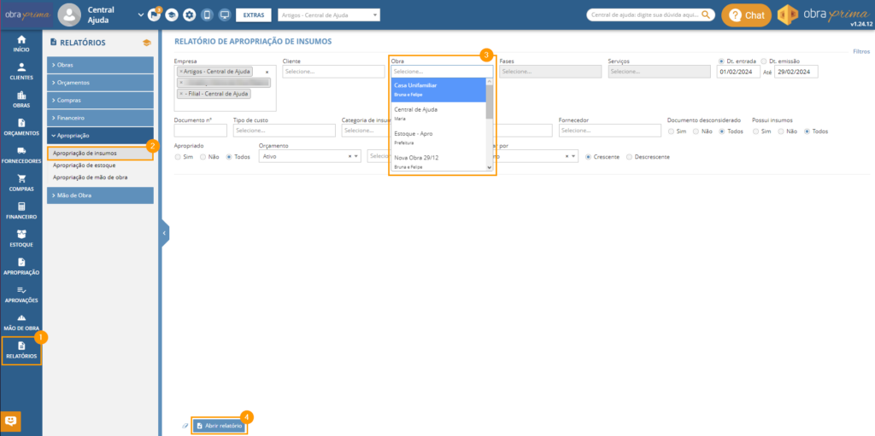Expand the Compras report group

pos(100,101)
